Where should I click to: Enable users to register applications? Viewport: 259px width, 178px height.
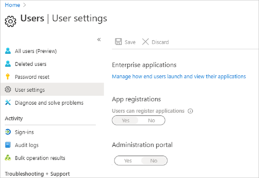(x=125, y=120)
